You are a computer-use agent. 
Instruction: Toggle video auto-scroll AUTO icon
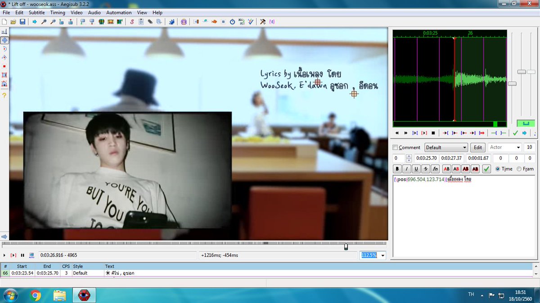coord(31,255)
